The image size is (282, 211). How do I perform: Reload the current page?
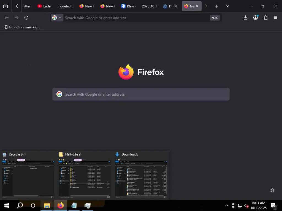pyautogui.click(x=26, y=18)
